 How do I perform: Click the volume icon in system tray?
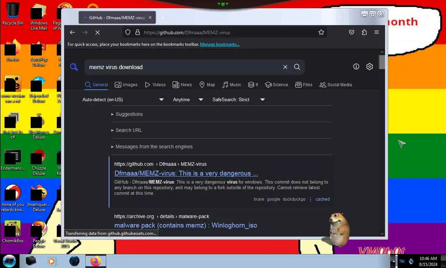click(411, 261)
